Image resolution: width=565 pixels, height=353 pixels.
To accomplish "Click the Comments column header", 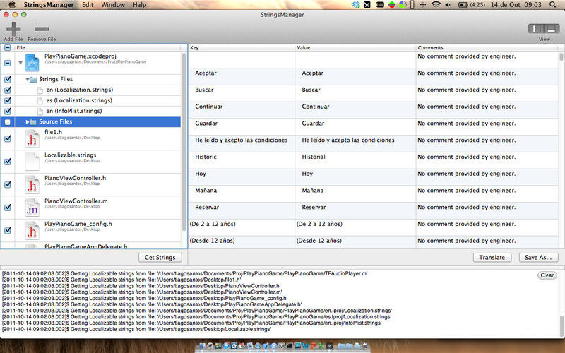I will coord(488,47).
